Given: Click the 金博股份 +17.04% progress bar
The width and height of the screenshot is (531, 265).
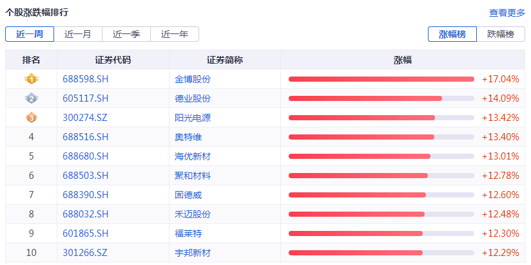Looking at the screenshot, I should coord(381,79).
